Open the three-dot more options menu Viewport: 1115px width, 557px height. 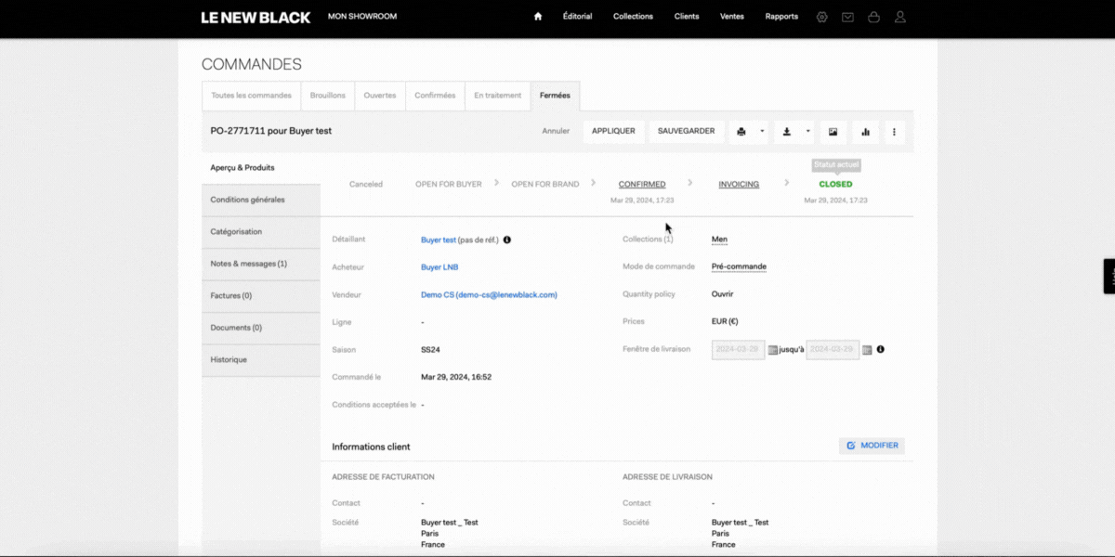click(x=894, y=132)
